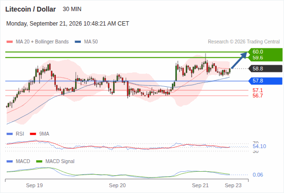Click the RSI legend label
284x193 pixels.
point(20,134)
